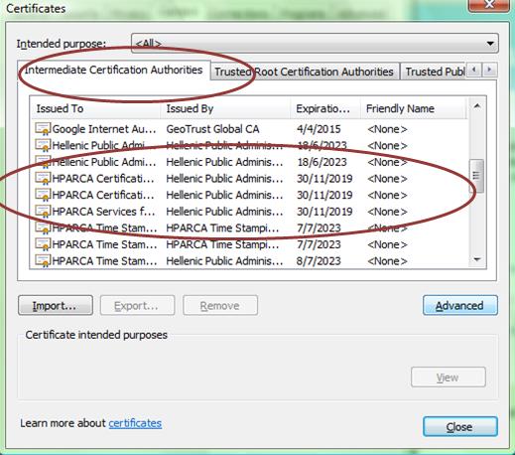
Task: Sort list by Issued By column header
Action: click(x=225, y=108)
